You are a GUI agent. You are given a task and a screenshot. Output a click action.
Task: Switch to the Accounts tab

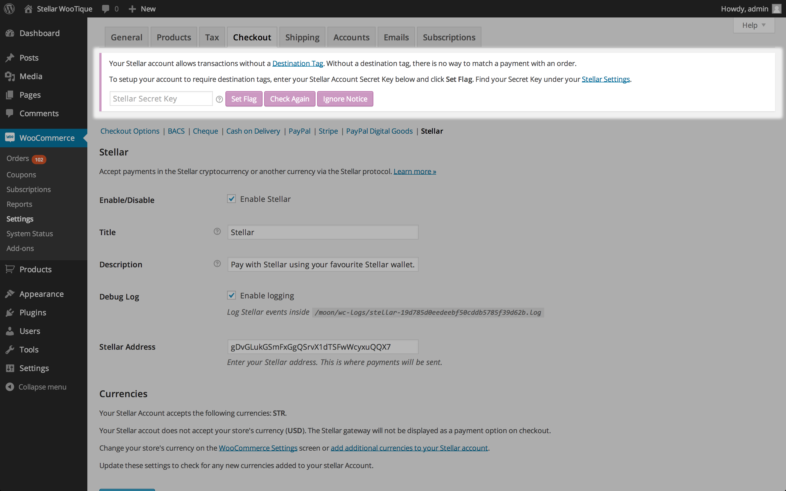(352, 37)
